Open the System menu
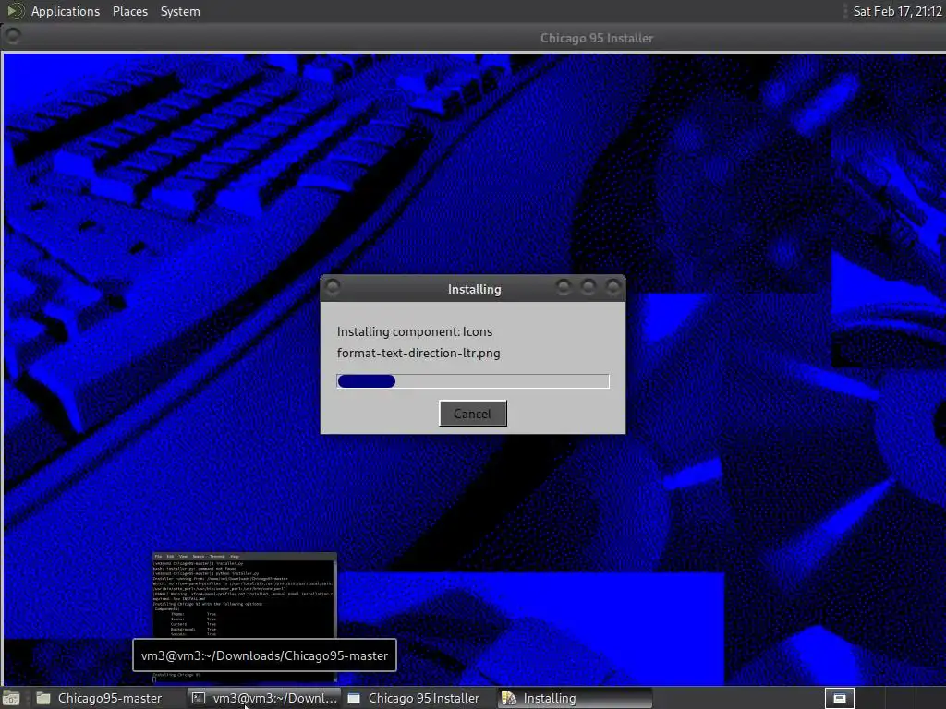Screen dimensions: 946x709 180,11
